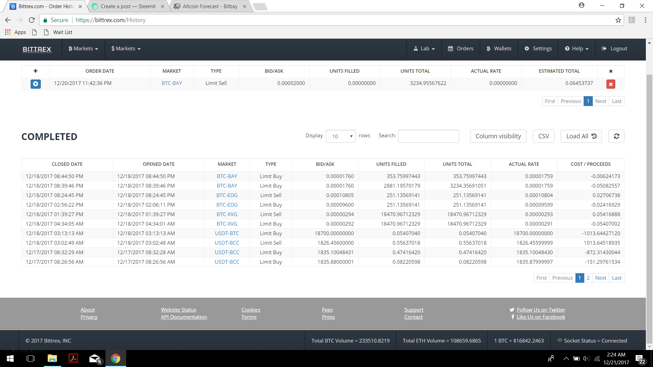Viewport: 653px width, 367px height.
Task: Open the Lab dropdown menu
Action: (x=424, y=49)
